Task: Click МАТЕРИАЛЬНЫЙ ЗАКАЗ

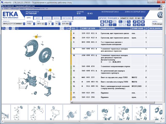Action: [110, 12]
